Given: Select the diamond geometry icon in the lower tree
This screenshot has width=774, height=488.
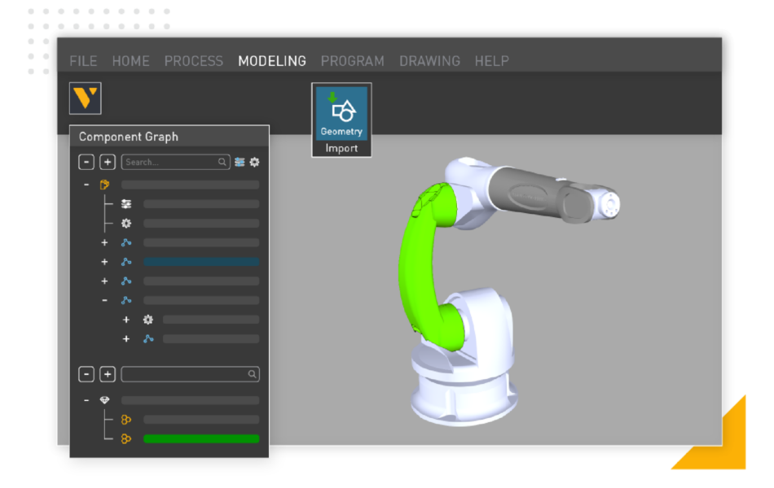Looking at the screenshot, I should coord(103,400).
